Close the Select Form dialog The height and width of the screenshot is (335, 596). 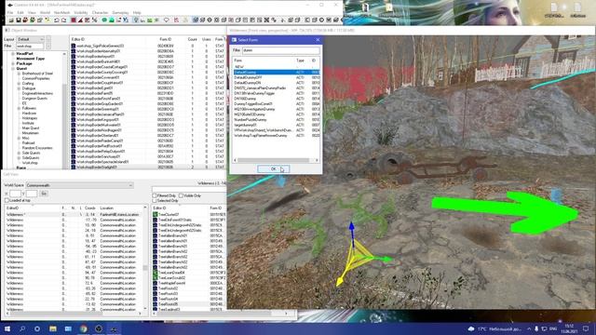click(x=318, y=40)
